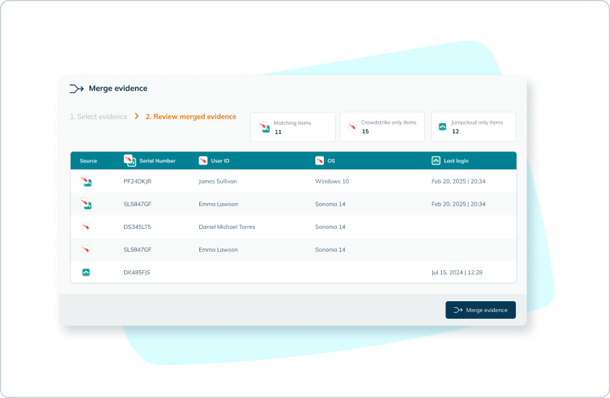Click last login Jul 15, 2024 | 12:28
The height and width of the screenshot is (398, 610).
(x=457, y=273)
